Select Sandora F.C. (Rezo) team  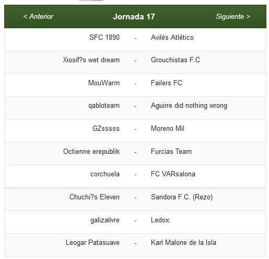pos(182,197)
